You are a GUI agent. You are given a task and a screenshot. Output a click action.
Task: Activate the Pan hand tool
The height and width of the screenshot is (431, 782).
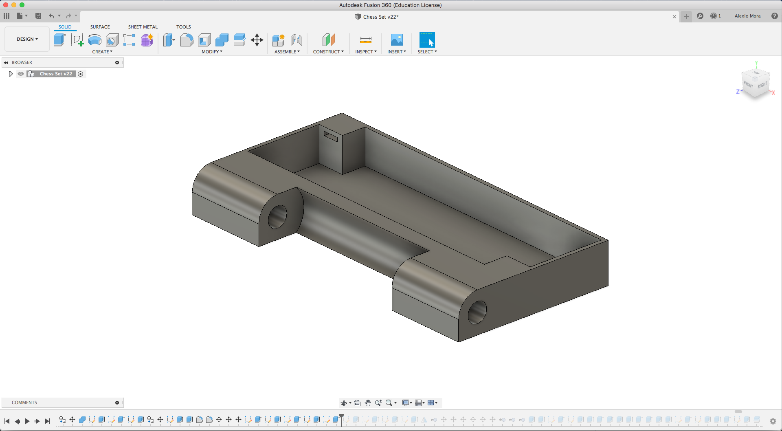[x=368, y=403]
